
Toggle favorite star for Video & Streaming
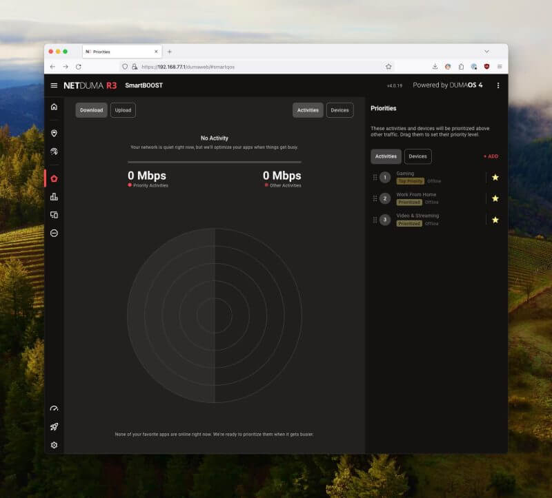(x=495, y=220)
